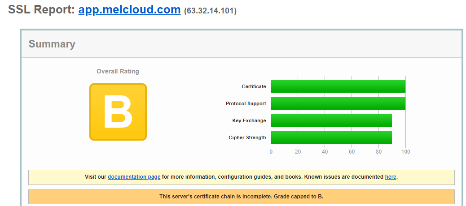
Task: Click the axis value 40
Action: pos(325,152)
